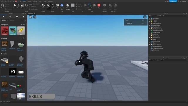The height and width of the screenshot is (106, 188).
Task: Click the Explorer filter workspace field
Action: (168, 16)
